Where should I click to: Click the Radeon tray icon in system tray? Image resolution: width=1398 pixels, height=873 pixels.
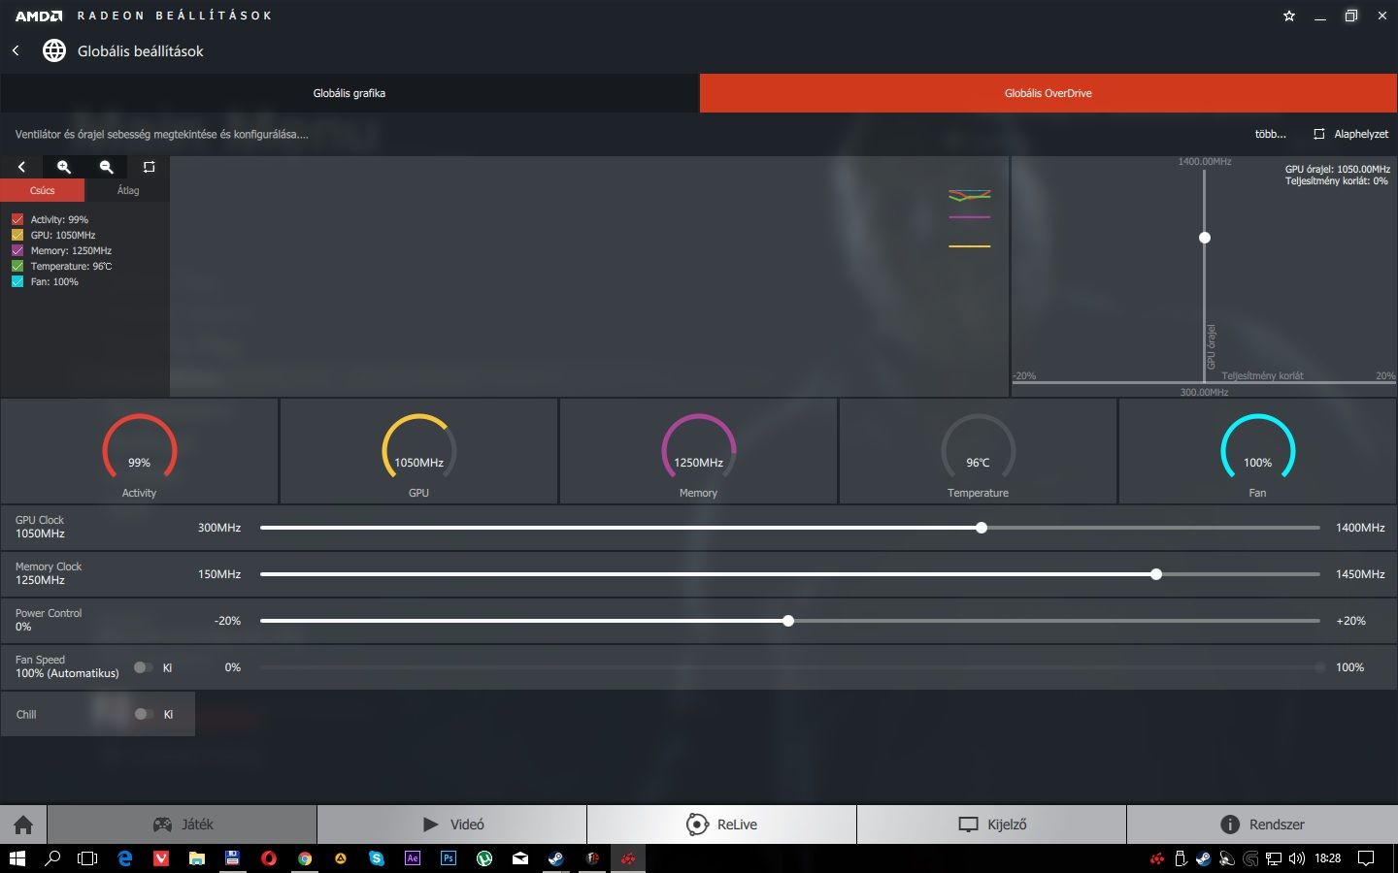1157,858
